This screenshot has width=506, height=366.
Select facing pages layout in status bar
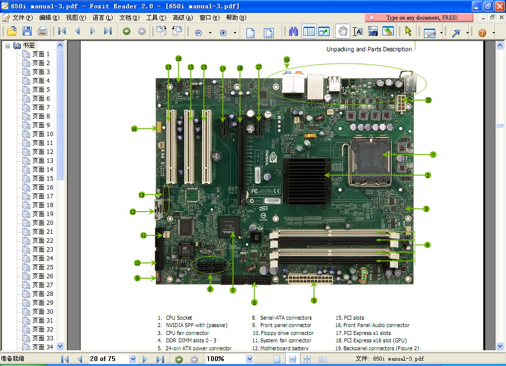322,359
